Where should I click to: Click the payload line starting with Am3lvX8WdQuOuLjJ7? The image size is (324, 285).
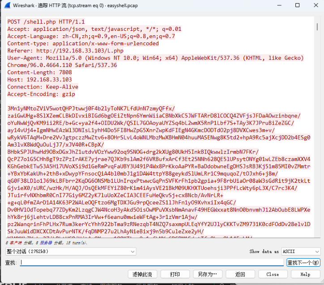(x=55, y=145)
